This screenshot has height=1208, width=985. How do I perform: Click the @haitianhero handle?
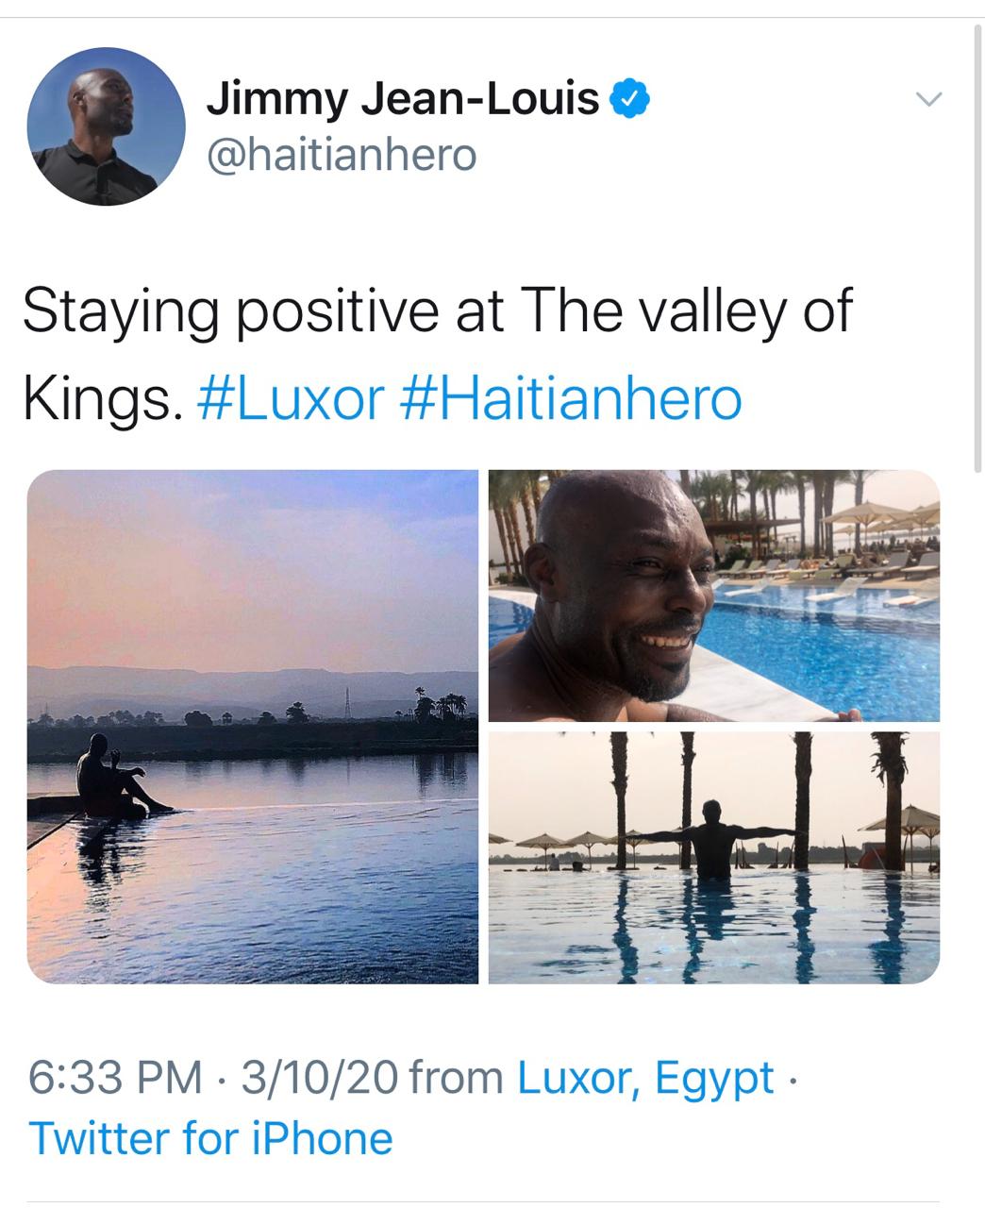pyautogui.click(x=342, y=155)
